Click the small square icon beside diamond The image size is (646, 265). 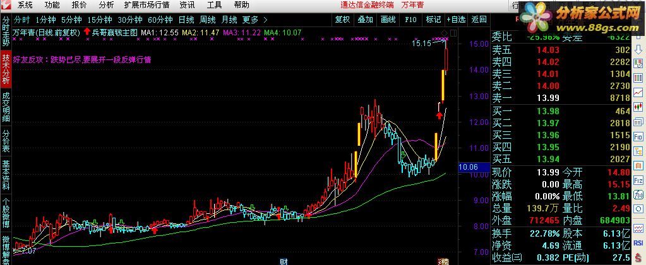tap(453, 33)
